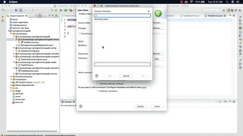Click the date and time in menu bar
Screen dimensions: 243x136
[215, 2]
